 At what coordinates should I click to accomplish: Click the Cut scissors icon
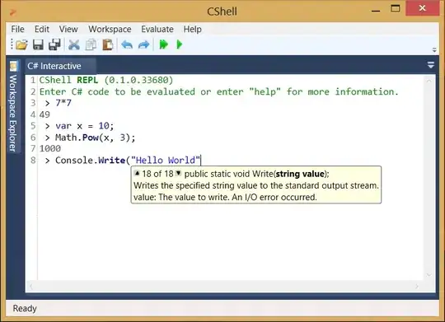(74, 44)
